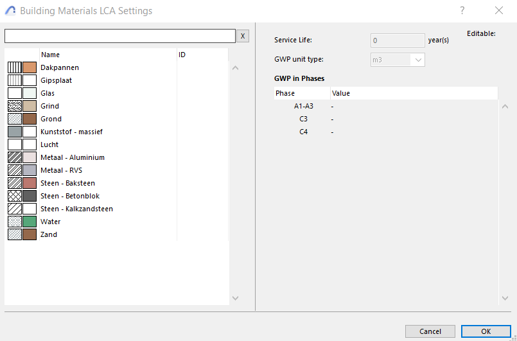
Task: Click the help question mark icon
Action: click(462, 11)
